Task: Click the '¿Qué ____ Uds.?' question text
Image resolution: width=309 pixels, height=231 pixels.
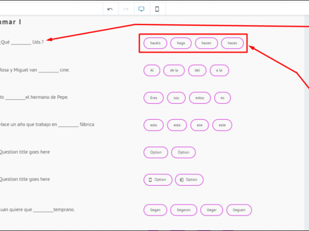Action: click(x=22, y=42)
